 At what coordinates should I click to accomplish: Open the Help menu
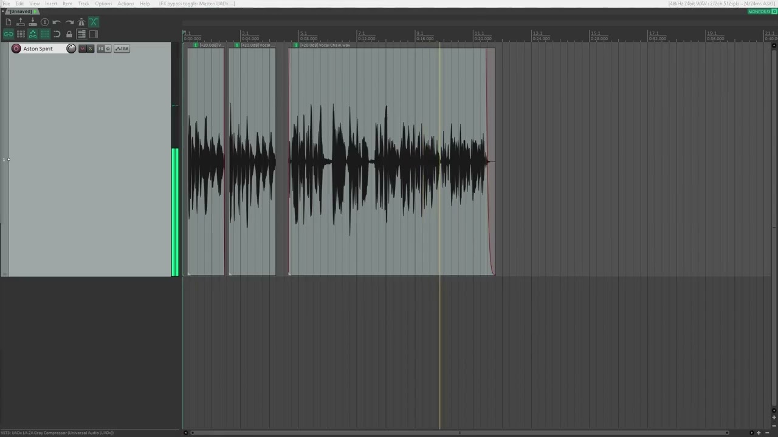tap(145, 4)
